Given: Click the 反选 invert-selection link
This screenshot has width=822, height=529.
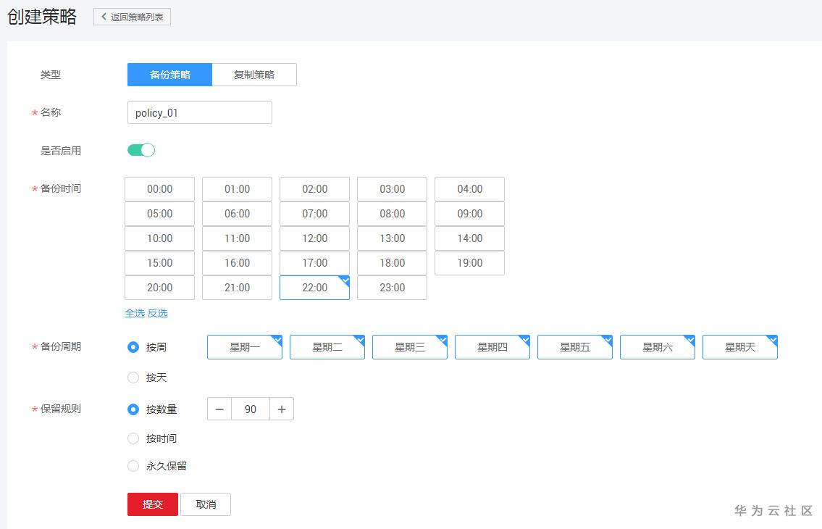Looking at the screenshot, I should (158, 313).
